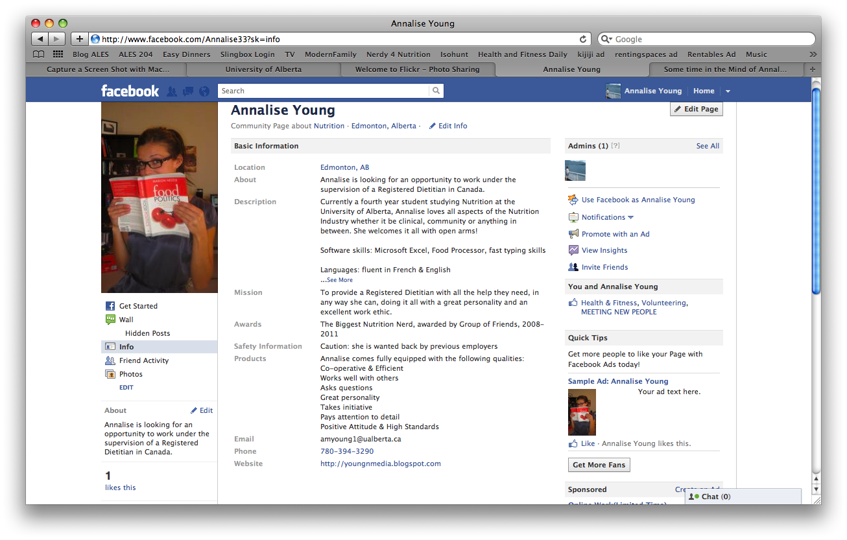Switch to the Welcome to Flickr tab
This screenshot has height=540, width=847.
(x=417, y=69)
